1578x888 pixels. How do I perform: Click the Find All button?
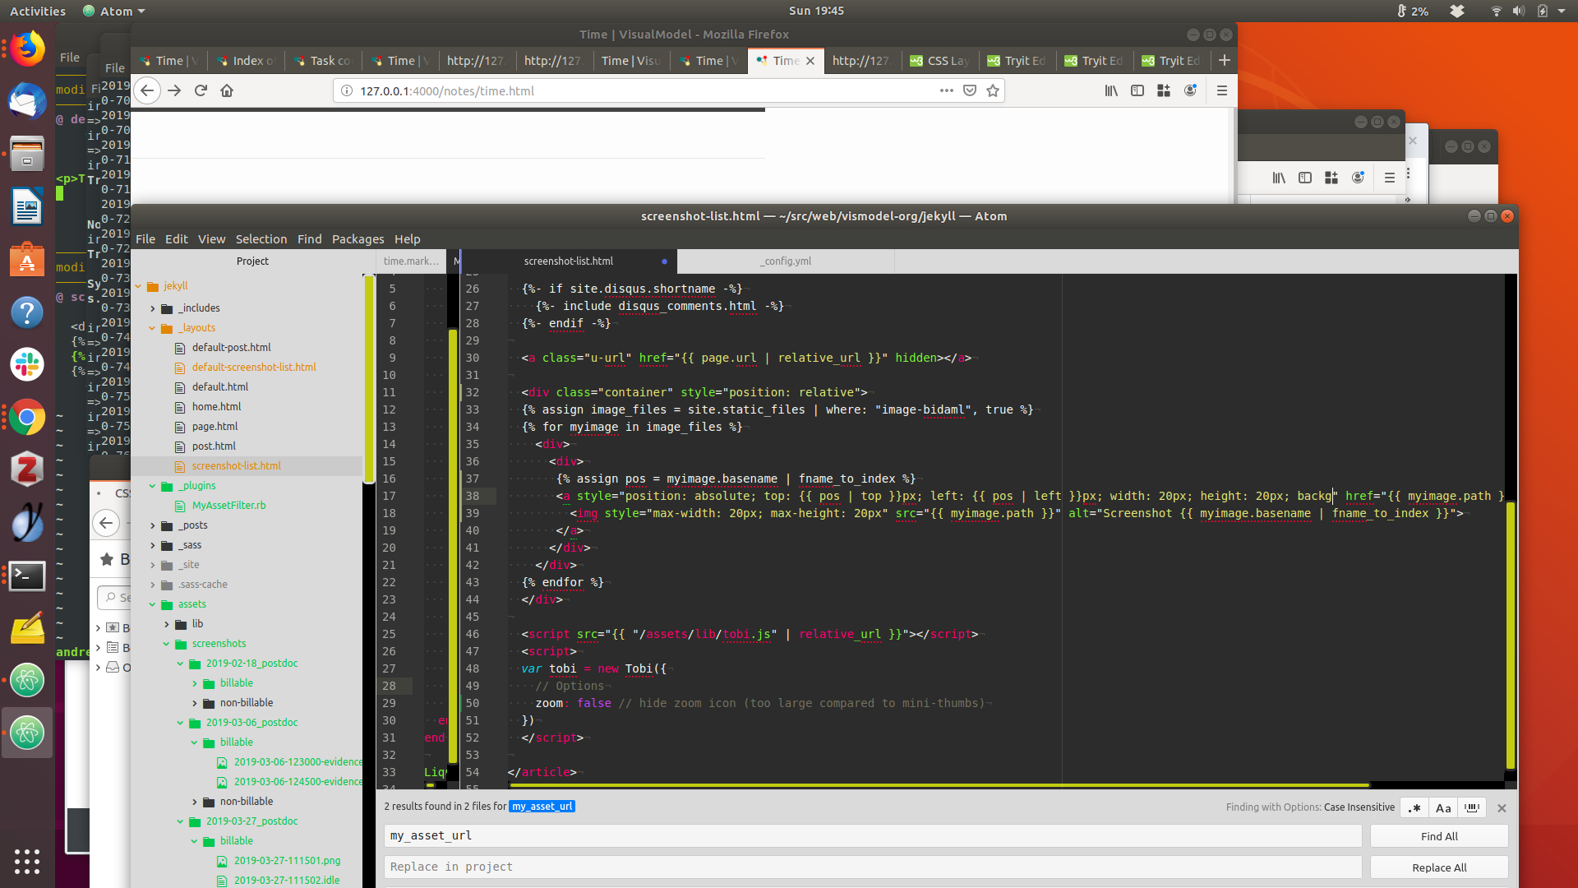[1438, 836]
